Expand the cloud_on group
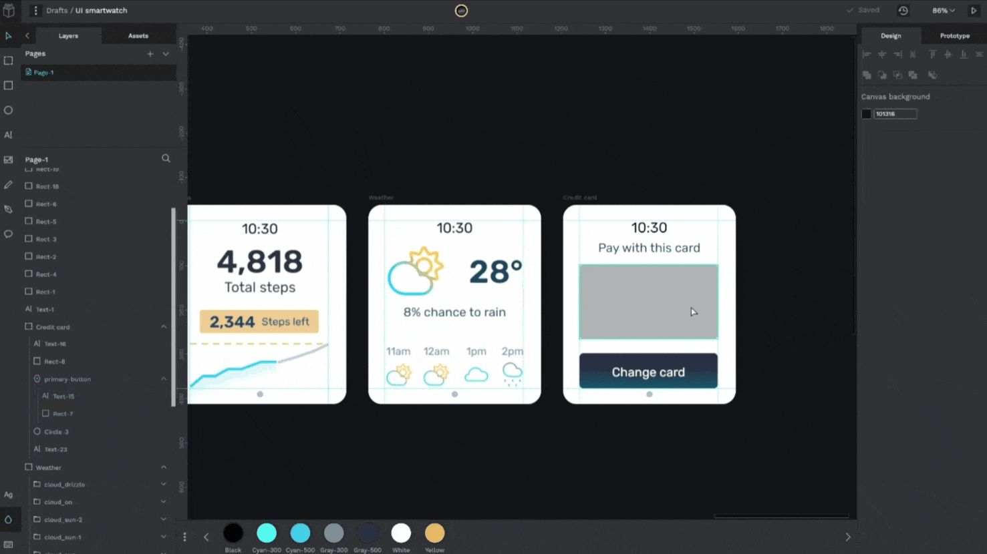 164,502
